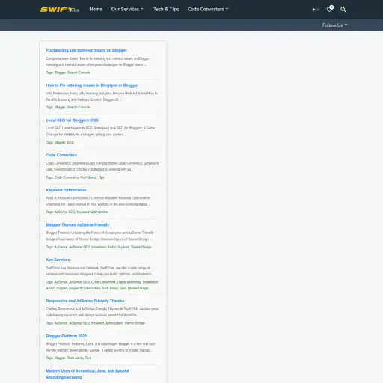Open the search magnifier icon

343,10
